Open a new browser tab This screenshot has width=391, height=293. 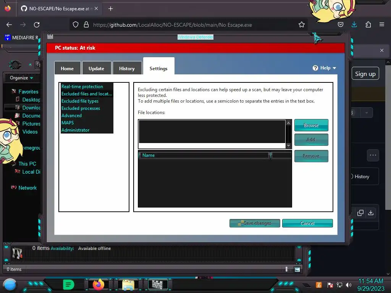pyautogui.click(x=111, y=9)
